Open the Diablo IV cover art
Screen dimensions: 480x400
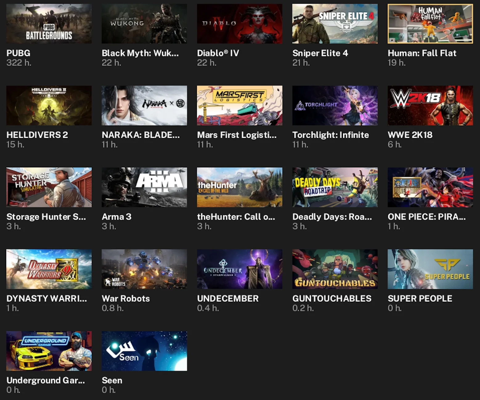pyautogui.click(x=239, y=23)
